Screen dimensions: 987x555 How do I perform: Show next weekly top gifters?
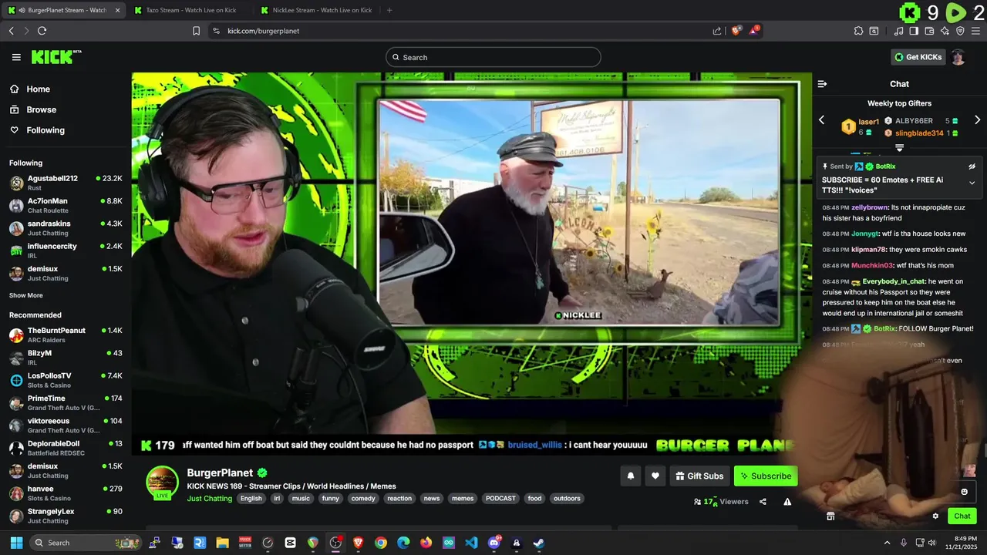click(x=977, y=120)
